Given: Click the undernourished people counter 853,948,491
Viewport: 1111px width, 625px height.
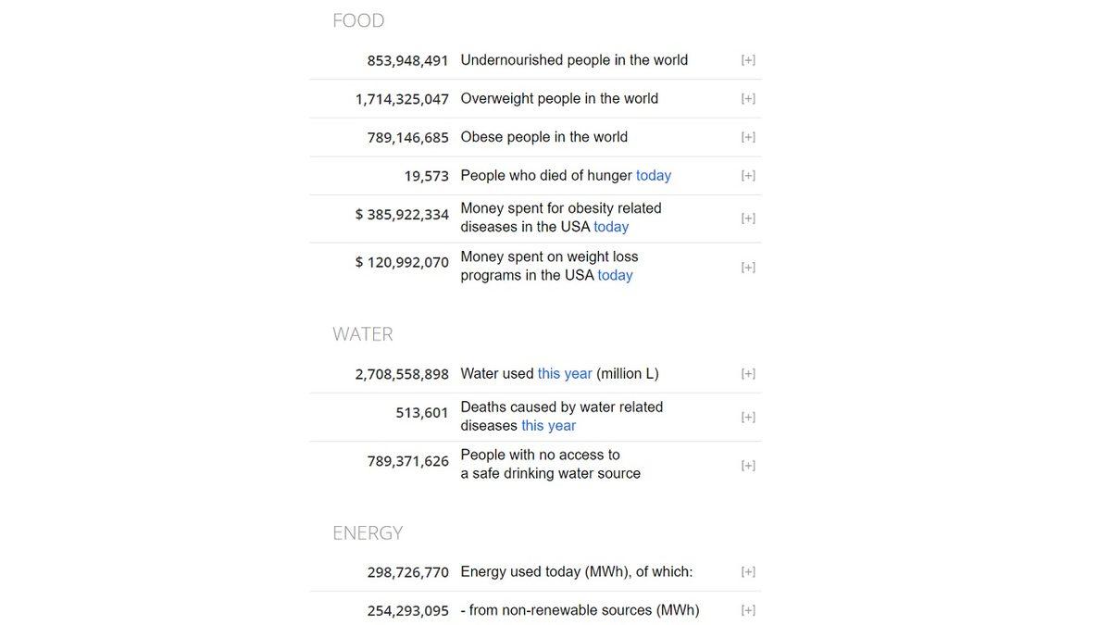Looking at the screenshot, I should point(407,60).
